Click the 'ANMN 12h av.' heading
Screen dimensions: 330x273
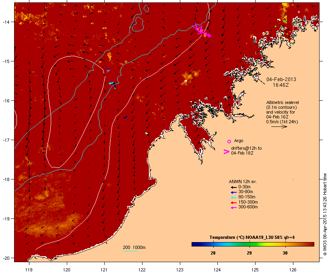[243, 181]
